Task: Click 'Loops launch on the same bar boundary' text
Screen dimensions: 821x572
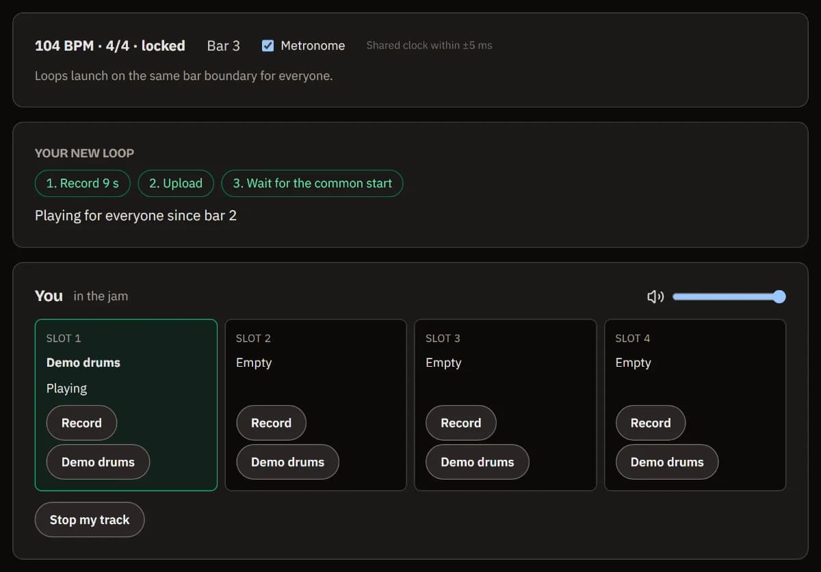Action: tap(184, 76)
